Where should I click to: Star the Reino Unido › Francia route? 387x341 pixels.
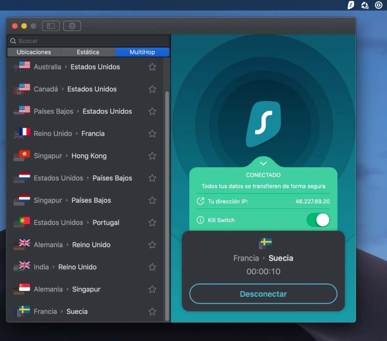[x=152, y=134]
